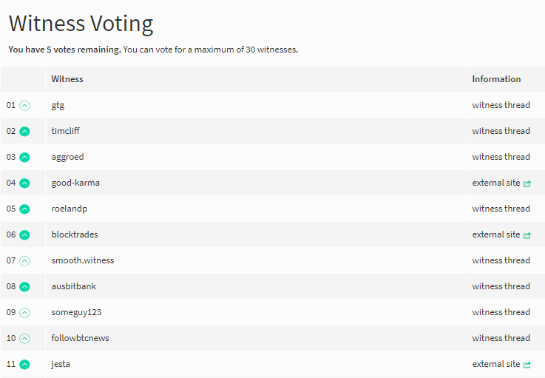Click the blocktrades upvote icon

(x=24, y=234)
